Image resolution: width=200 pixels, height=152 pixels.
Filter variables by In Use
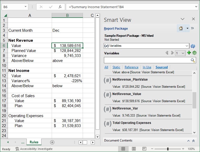pyautogui.click(x=147, y=67)
